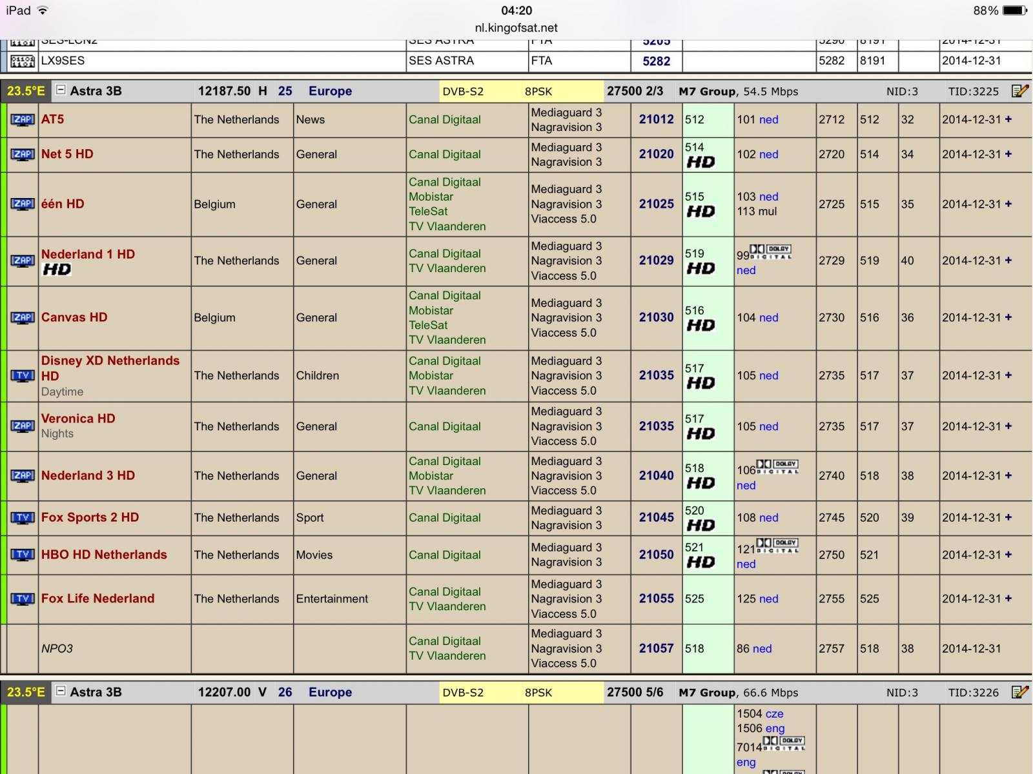Click the Children genre cell
1033x774 pixels.
(350, 375)
